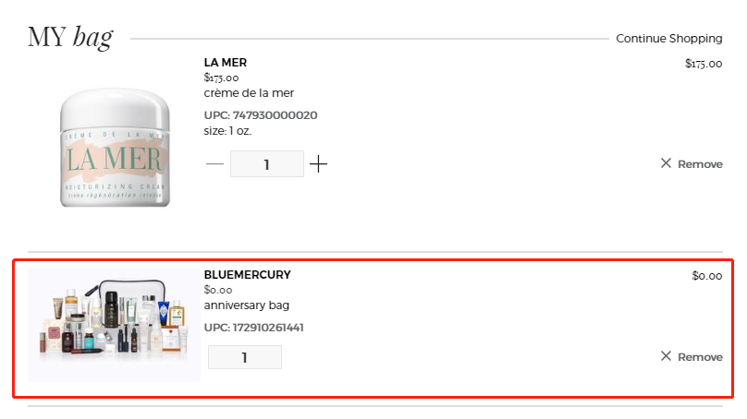Click the X icon beside anniversary bag Remove
The height and width of the screenshot is (419, 747).
coord(666,356)
